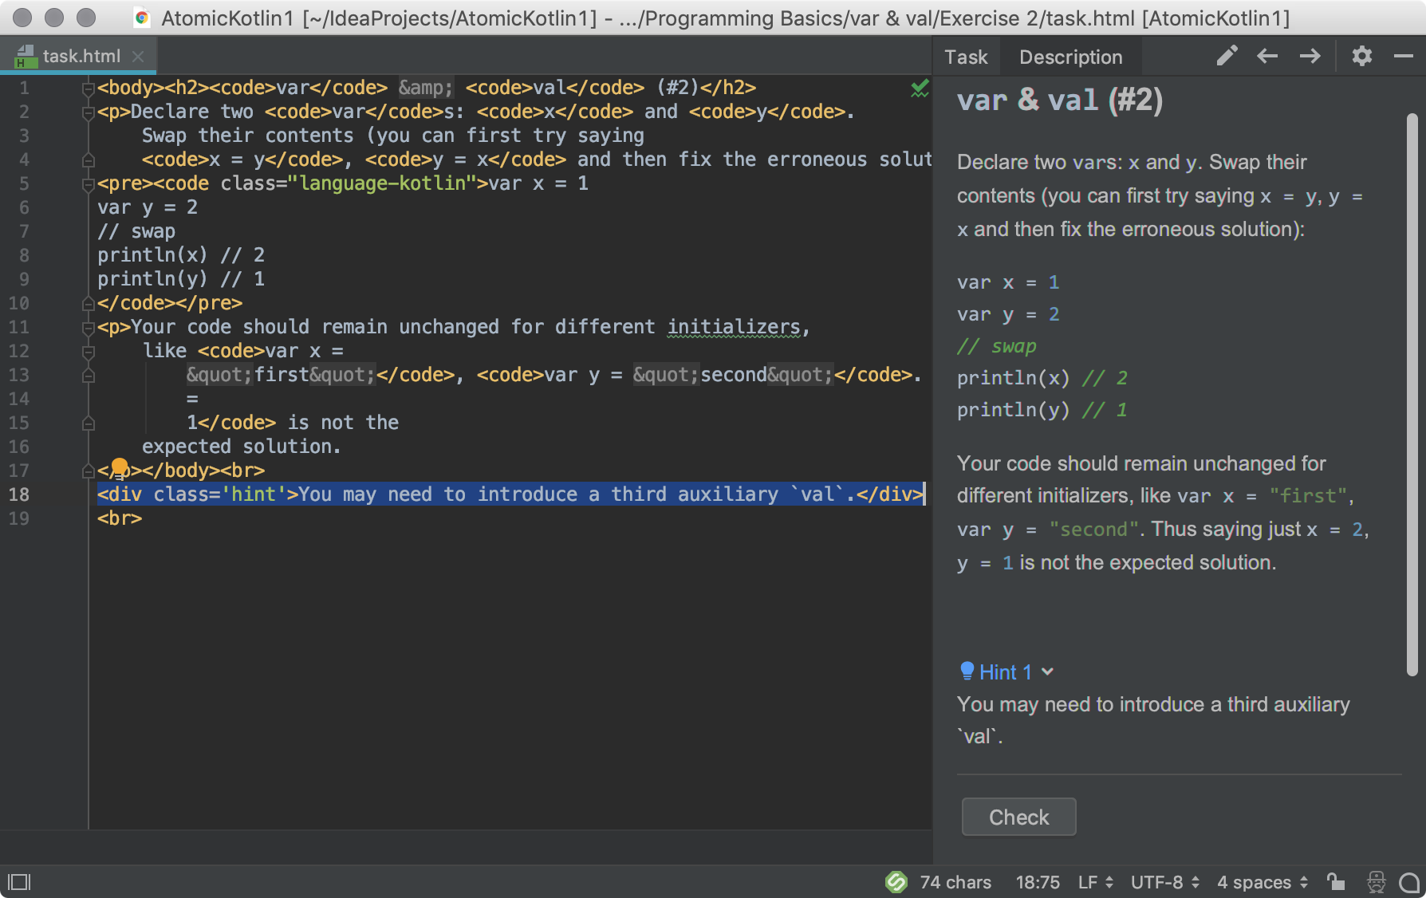The height and width of the screenshot is (898, 1426).
Task: Click the 'language-kotlin' attribute value on line 5
Action: coord(383,183)
